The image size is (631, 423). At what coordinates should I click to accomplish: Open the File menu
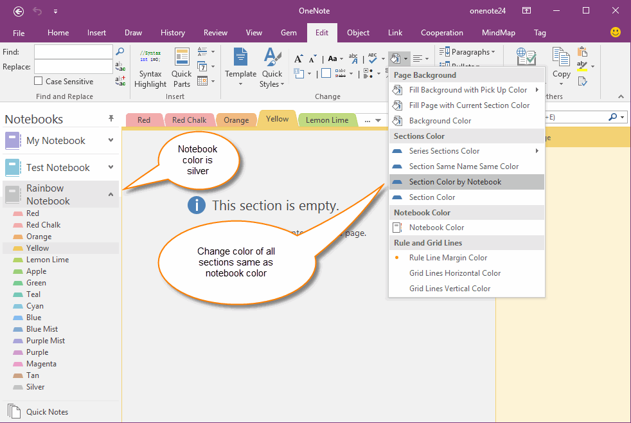pos(19,33)
